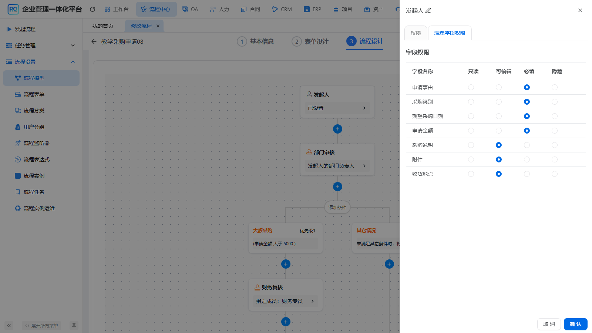Image resolution: width=592 pixels, height=333 pixels.
Task: Open 发起流程 in the sidebar
Action: tap(41, 29)
